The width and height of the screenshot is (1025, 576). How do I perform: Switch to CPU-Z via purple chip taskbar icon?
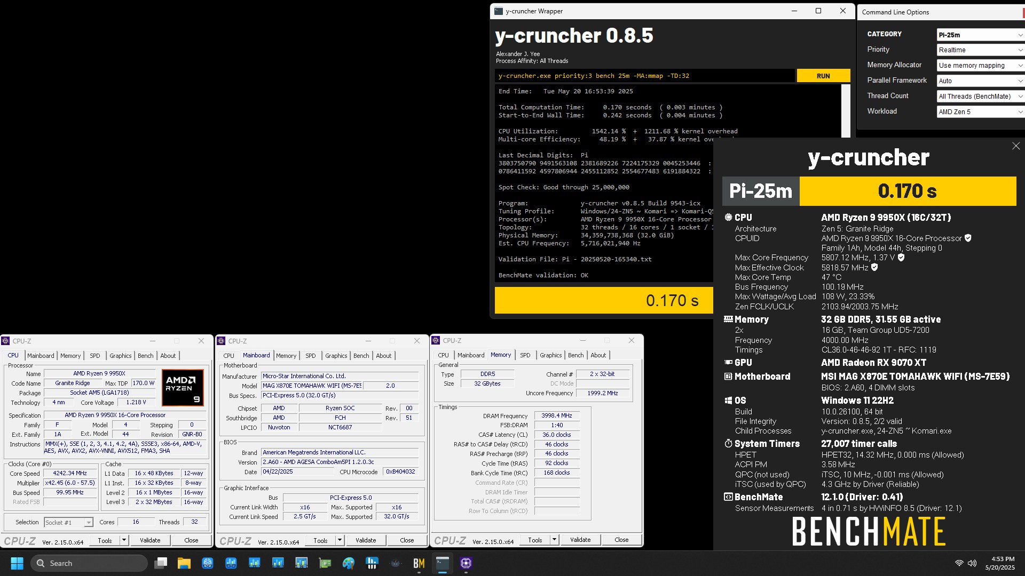click(466, 563)
